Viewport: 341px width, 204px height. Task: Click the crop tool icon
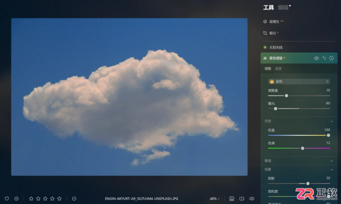pyautogui.click(x=265, y=33)
